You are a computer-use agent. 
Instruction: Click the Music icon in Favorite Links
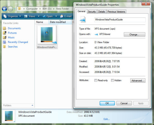tap(5, 37)
